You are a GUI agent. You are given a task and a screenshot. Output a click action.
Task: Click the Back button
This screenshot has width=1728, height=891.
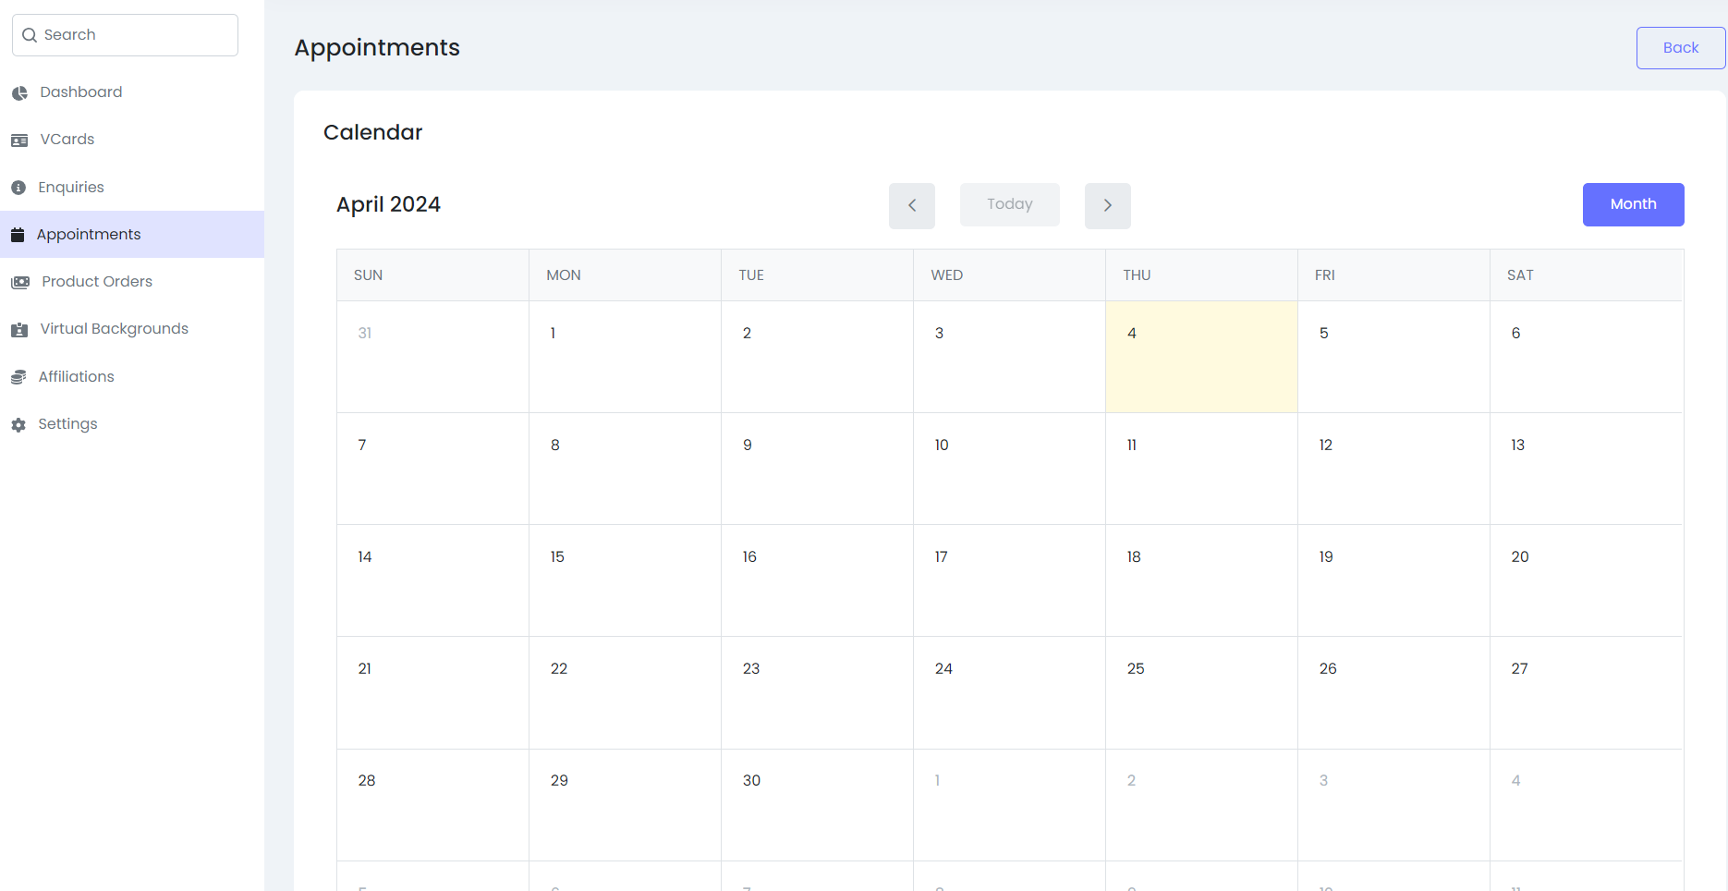point(1680,48)
